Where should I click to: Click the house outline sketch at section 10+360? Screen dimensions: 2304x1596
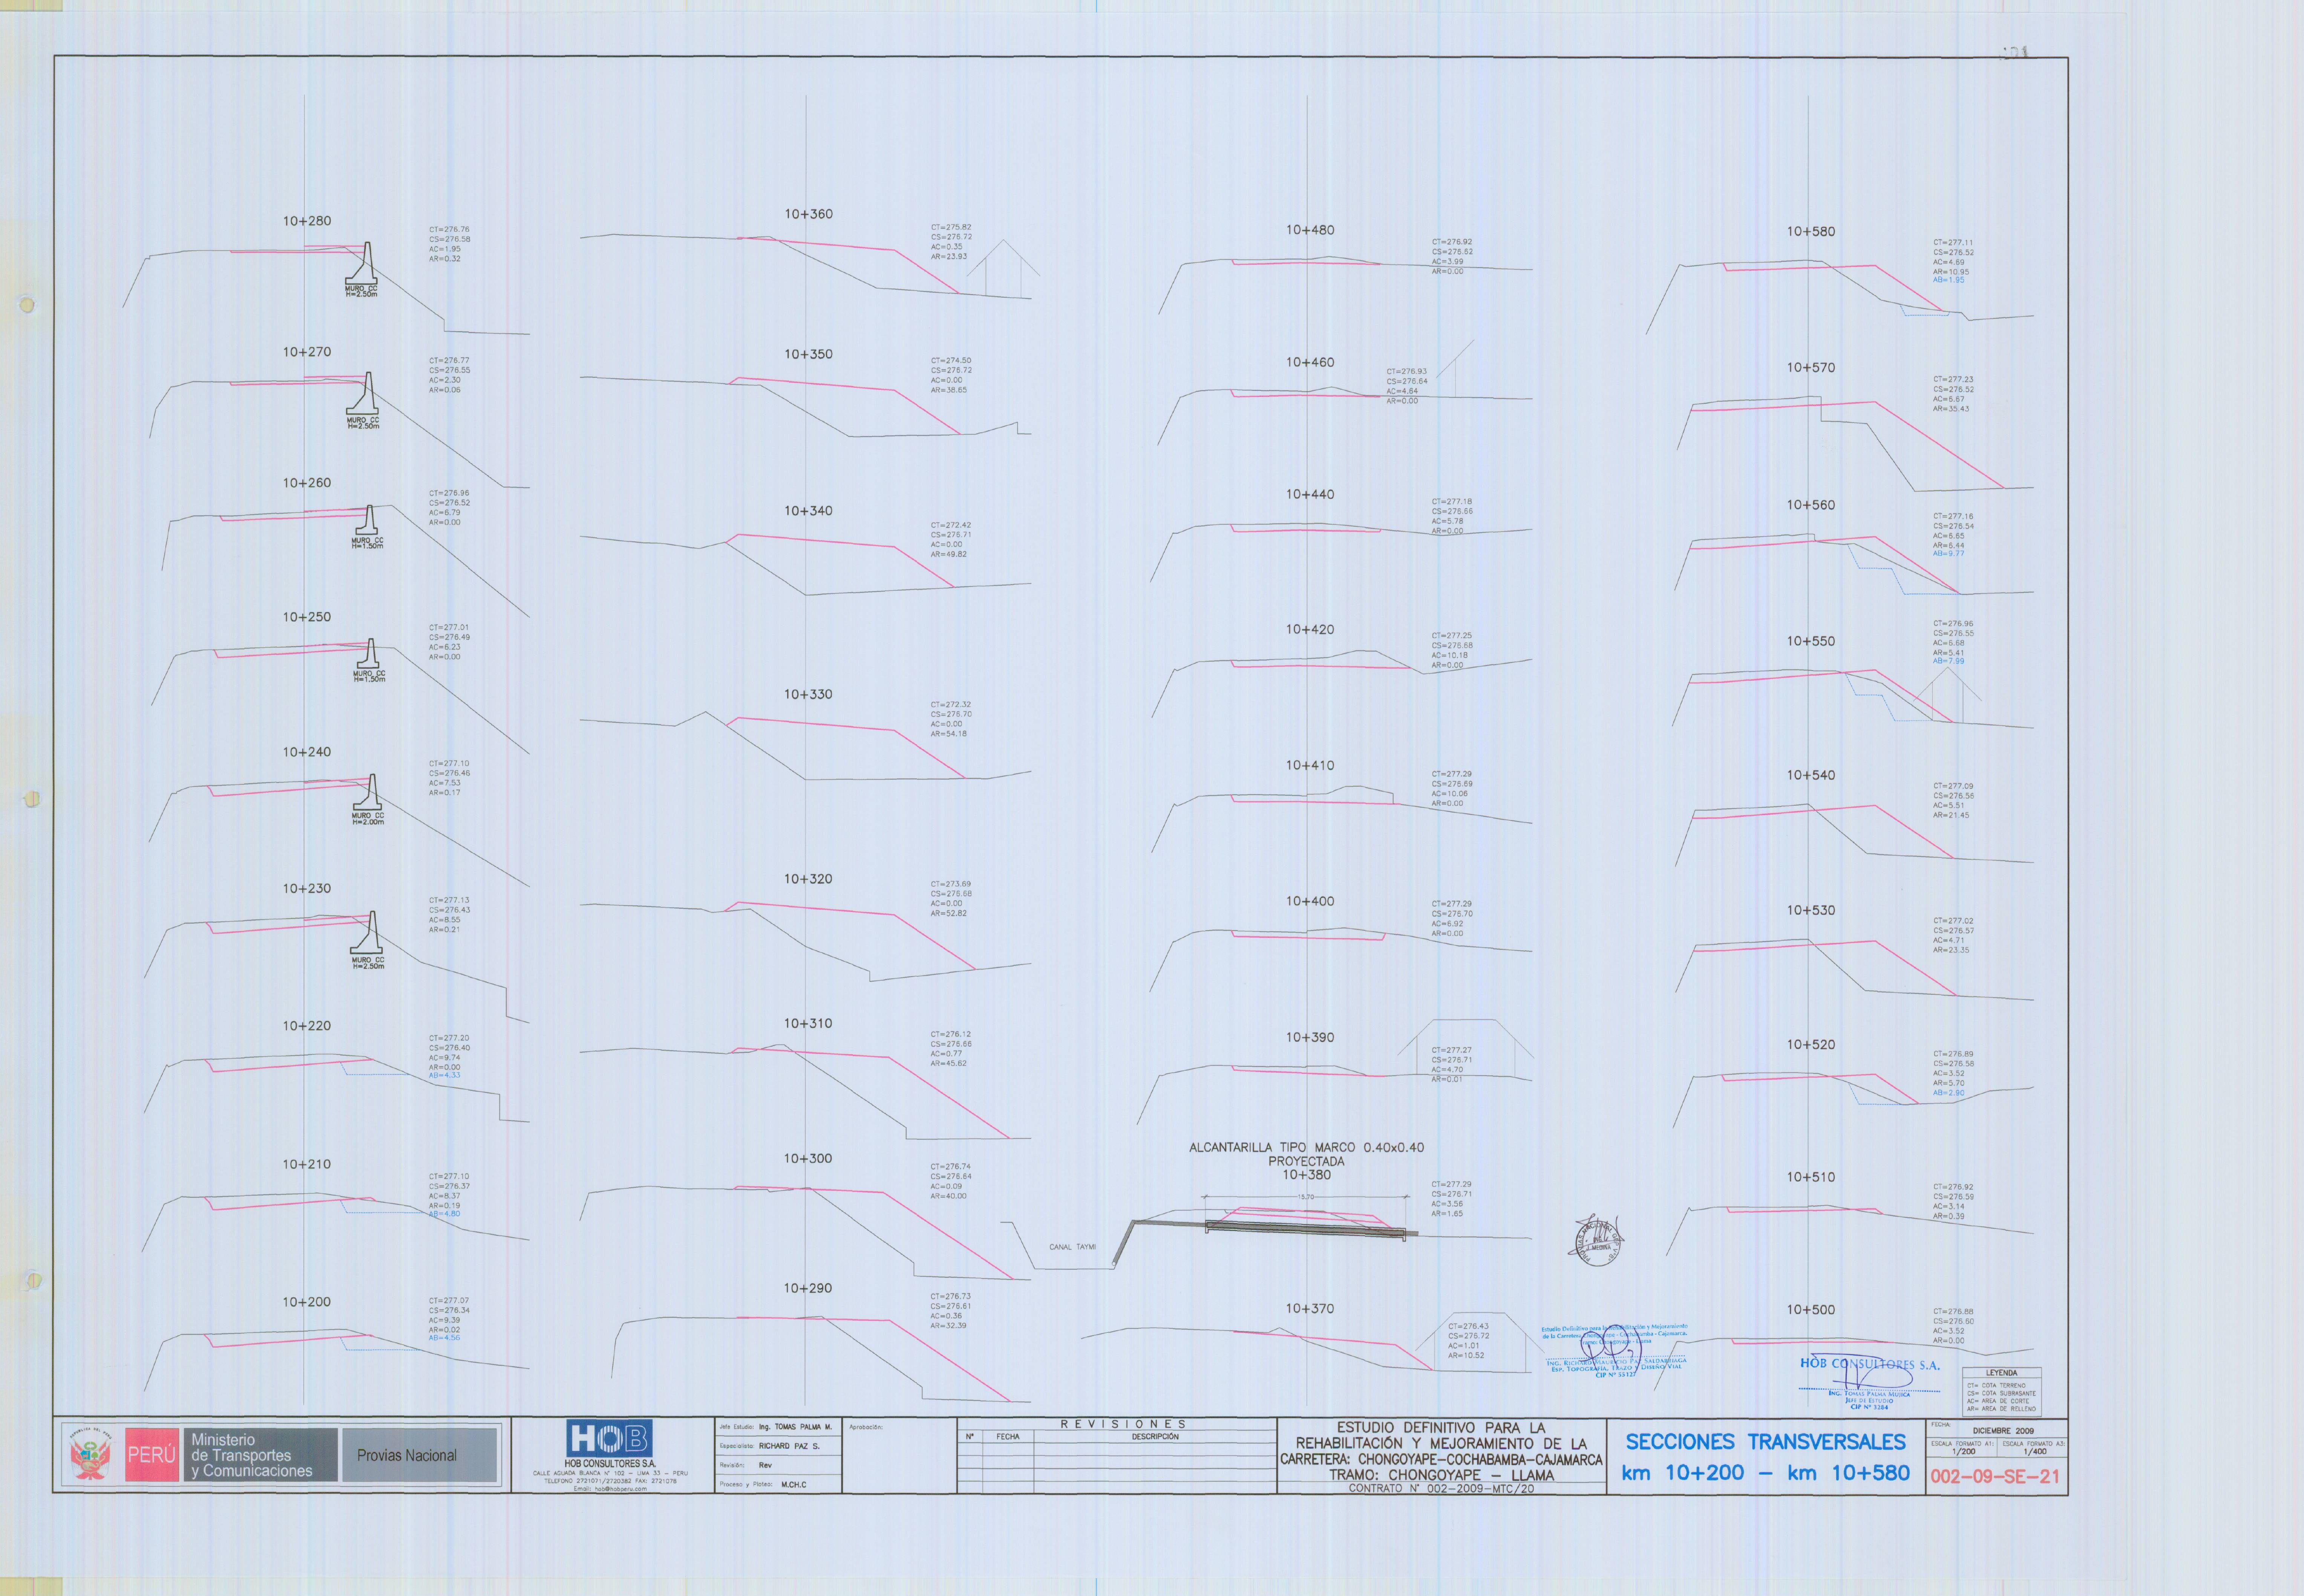click(x=1003, y=267)
